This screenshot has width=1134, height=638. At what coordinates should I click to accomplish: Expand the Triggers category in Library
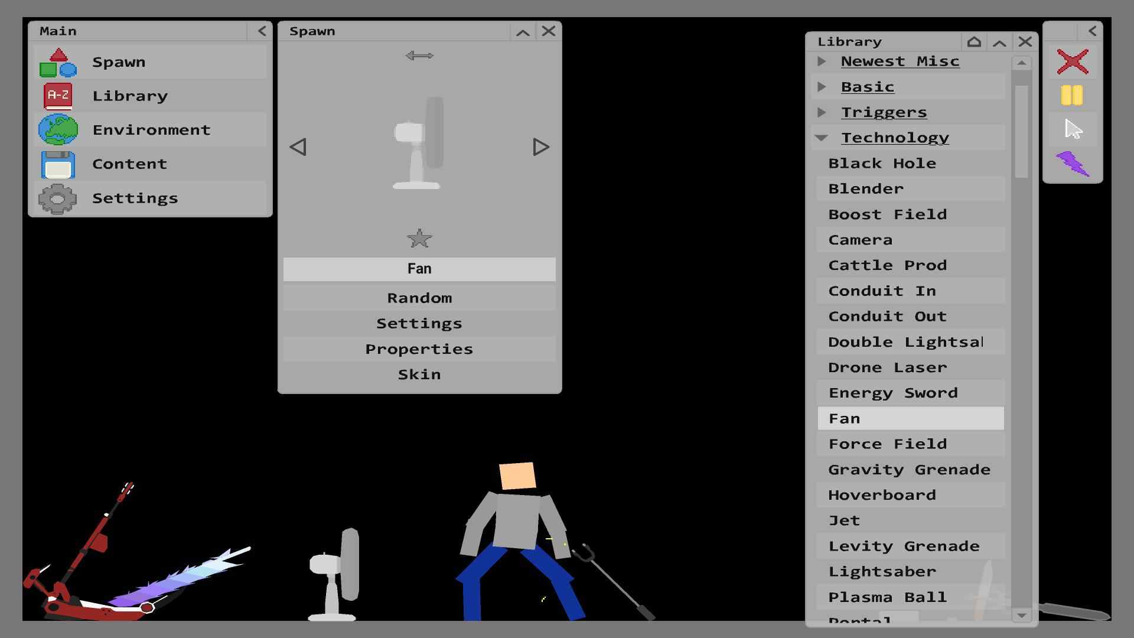[x=823, y=112]
